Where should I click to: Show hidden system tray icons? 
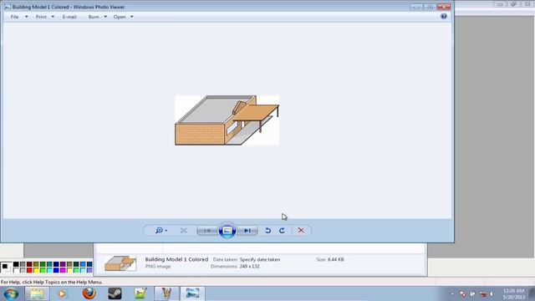(452, 293)
